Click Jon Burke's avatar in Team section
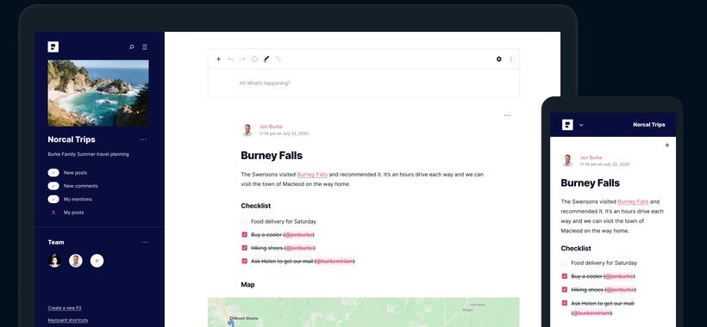Screen dimensions: 707x327 pos(76,261)
